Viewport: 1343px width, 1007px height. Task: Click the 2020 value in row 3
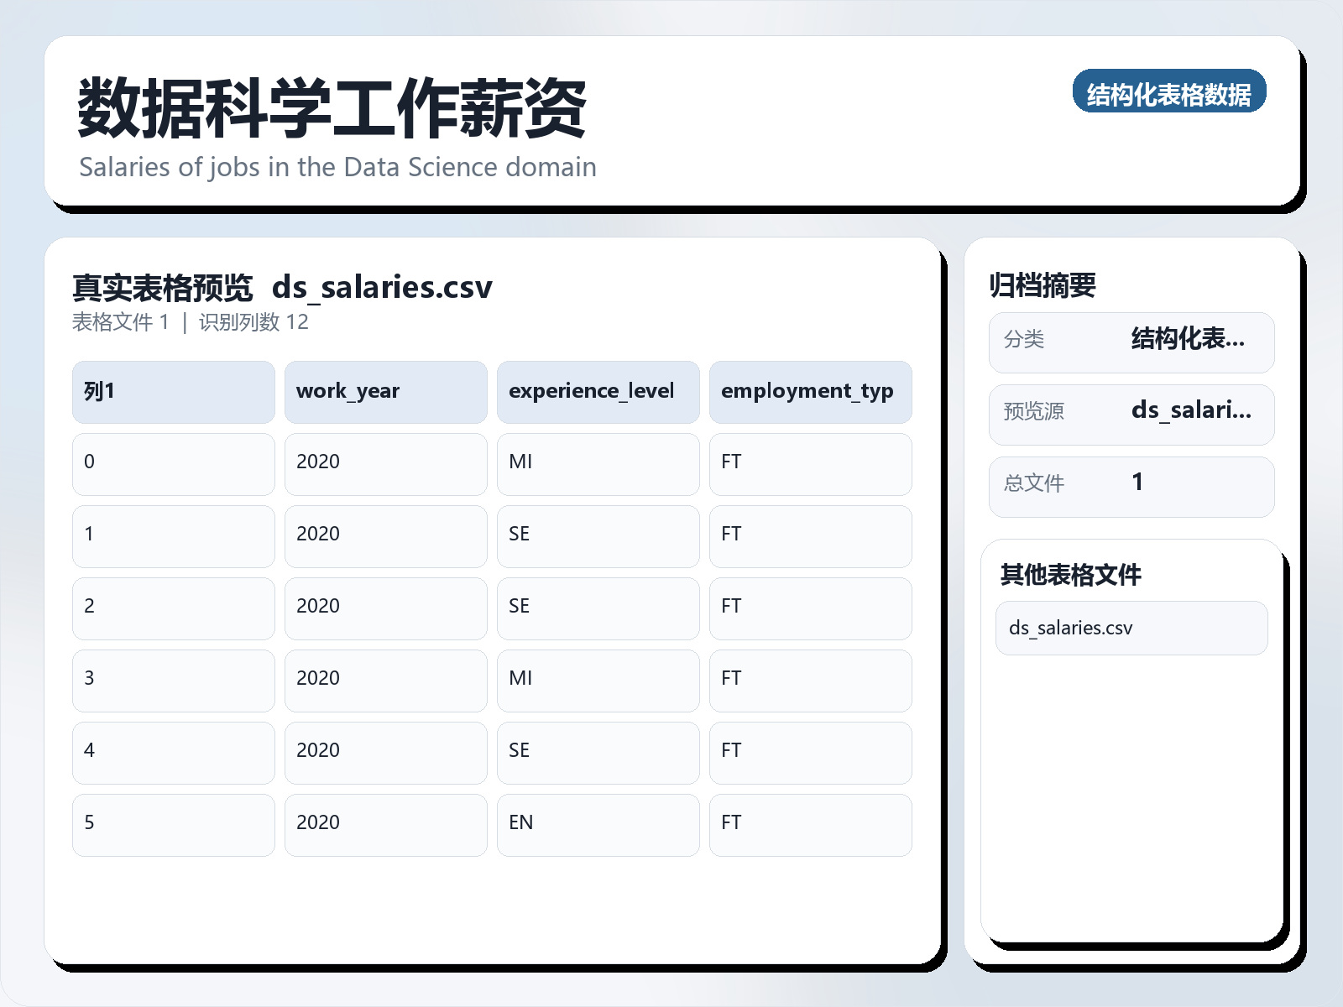click(386, 678)
